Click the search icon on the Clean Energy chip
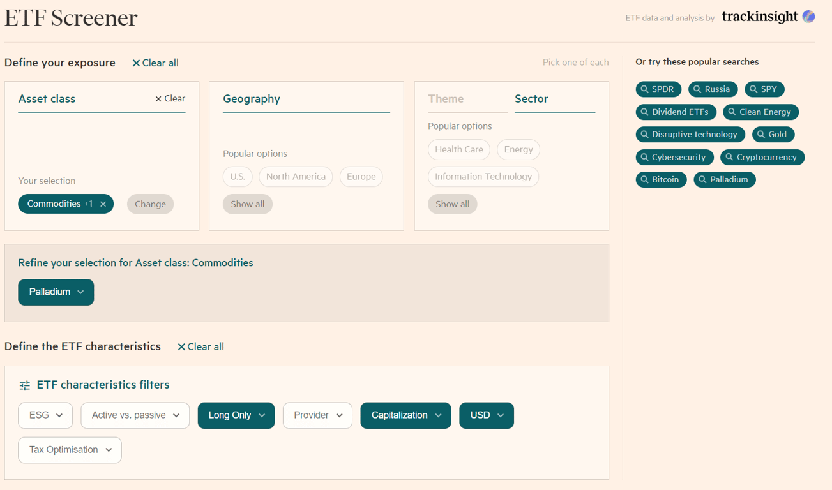Image resolution: width=832 pixels, height=490 pixels. pos(732,112)
